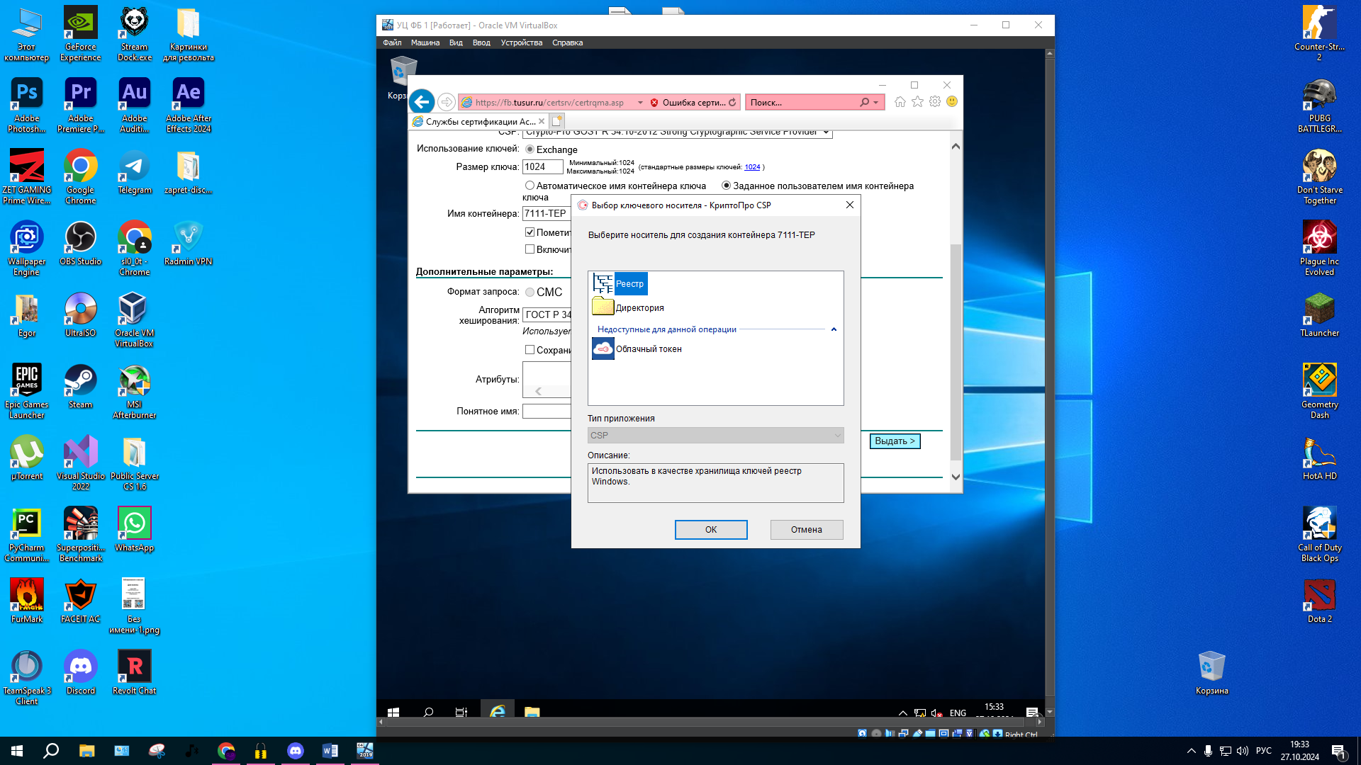The width and height of the screenshot is (1361, 765).
Task: Close the Службы сертификации tab
Action: [542, 121]
